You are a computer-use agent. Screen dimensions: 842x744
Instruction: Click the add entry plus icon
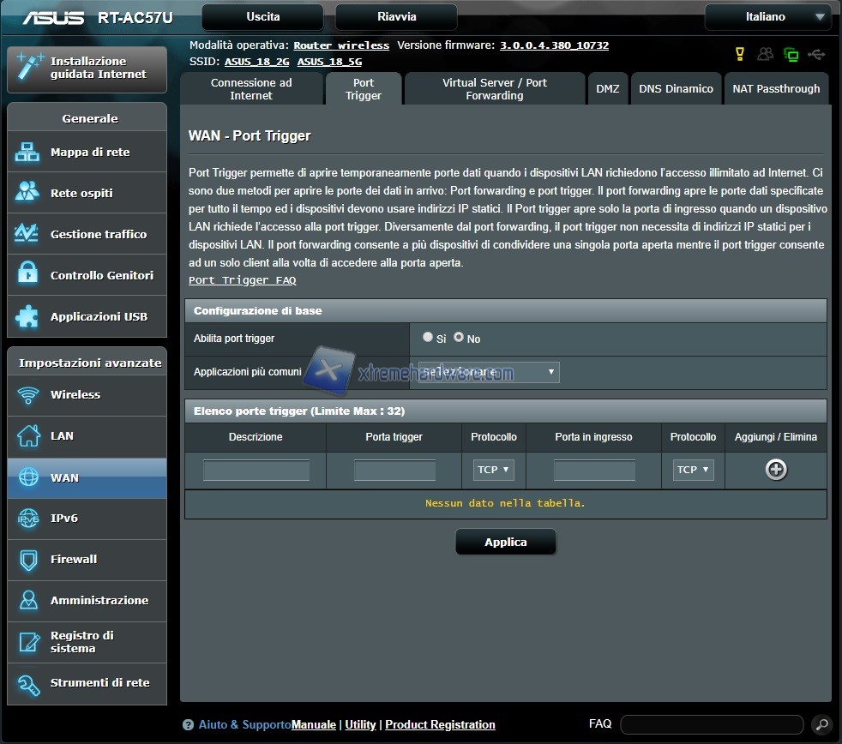pyautogui.click(x=776, y=470)
